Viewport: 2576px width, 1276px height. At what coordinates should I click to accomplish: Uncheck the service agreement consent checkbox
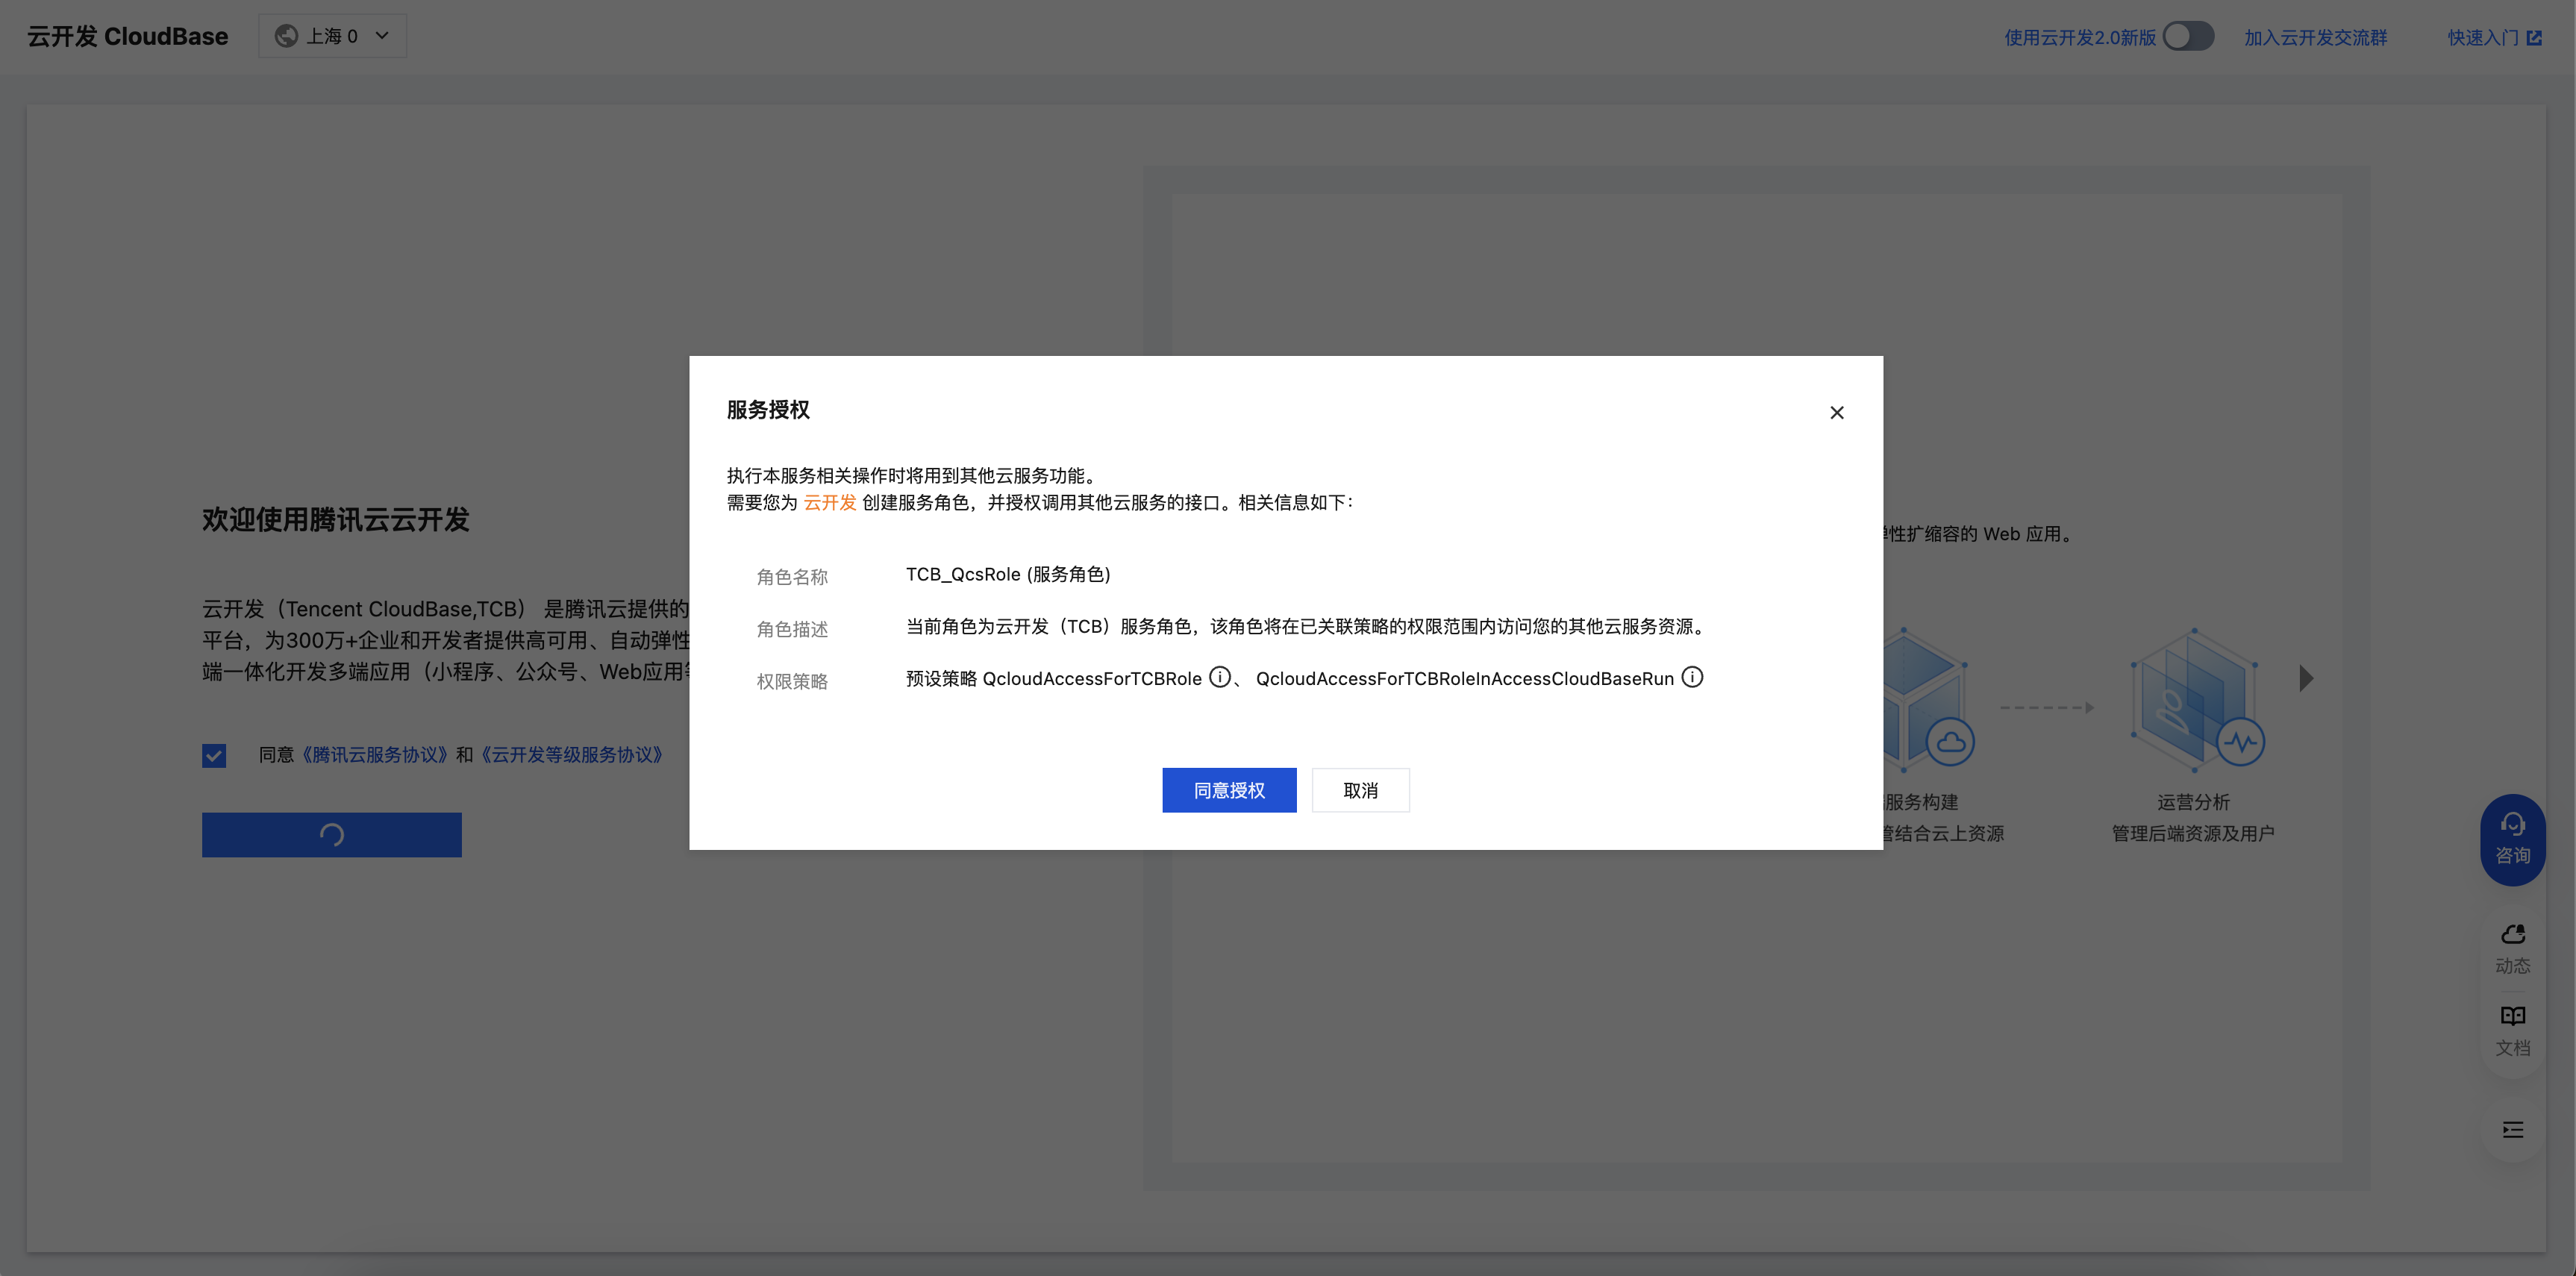(213, 755)
